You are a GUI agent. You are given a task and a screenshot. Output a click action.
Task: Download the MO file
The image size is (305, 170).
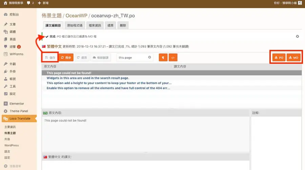[293, 57]
